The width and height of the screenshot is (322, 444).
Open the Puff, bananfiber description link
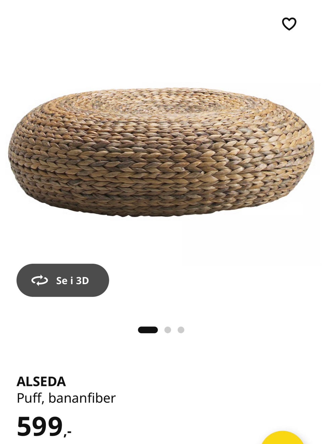click(x=66, y=398)
